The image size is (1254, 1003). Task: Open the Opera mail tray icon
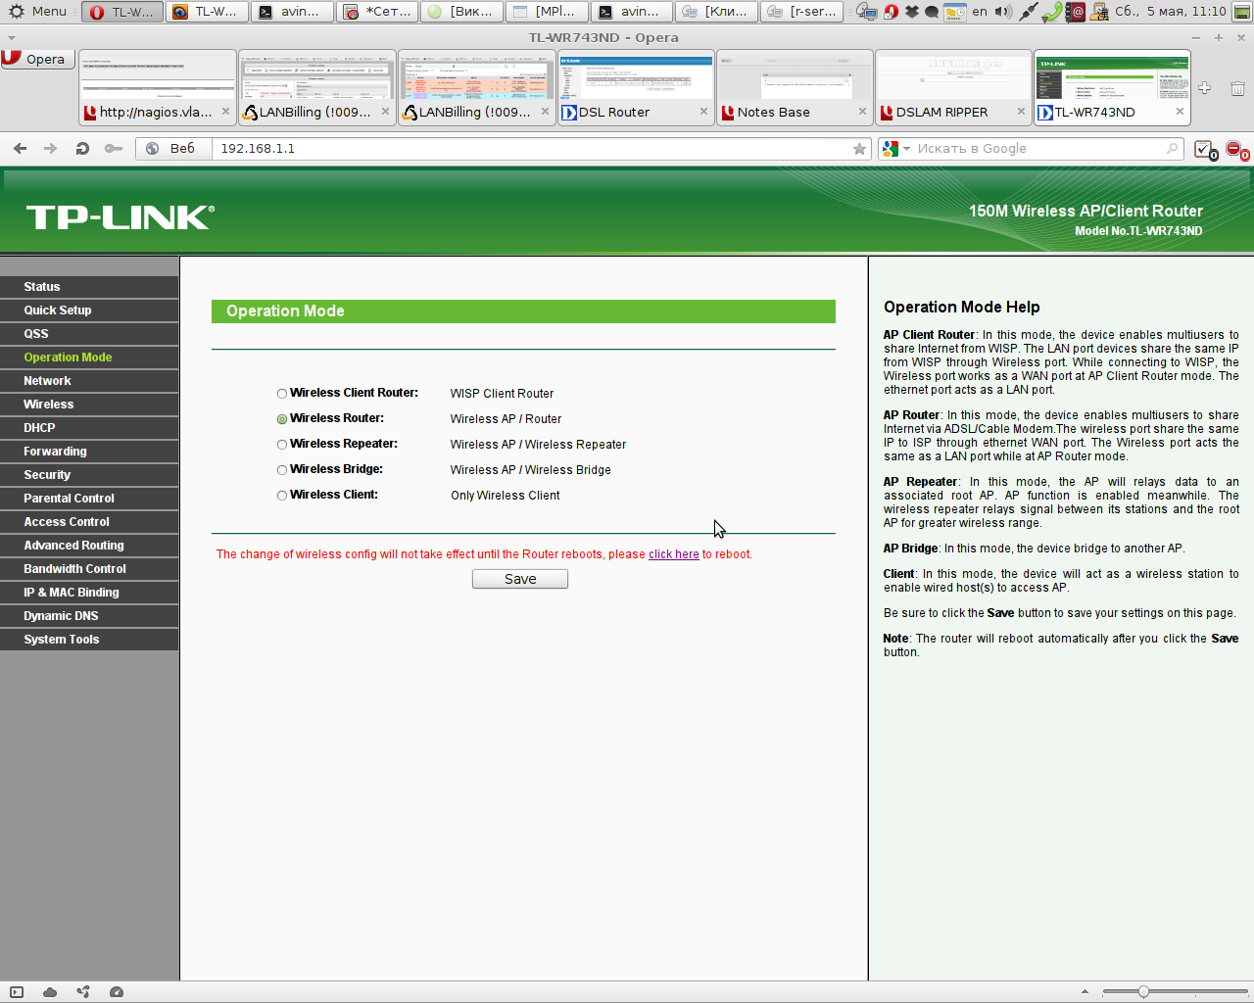(x=891, y=12)
